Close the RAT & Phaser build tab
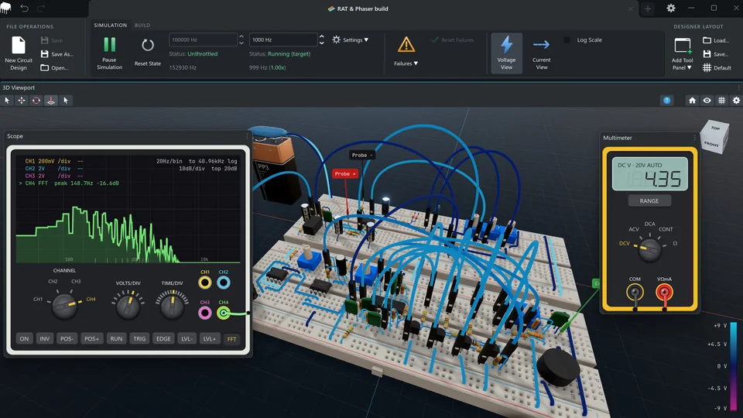This screenshot has width=743, height=418. [630, 9]
